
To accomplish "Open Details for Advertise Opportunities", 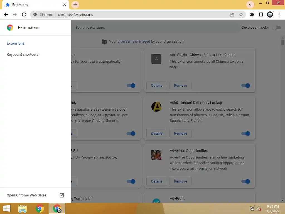I will coord(157,181).
